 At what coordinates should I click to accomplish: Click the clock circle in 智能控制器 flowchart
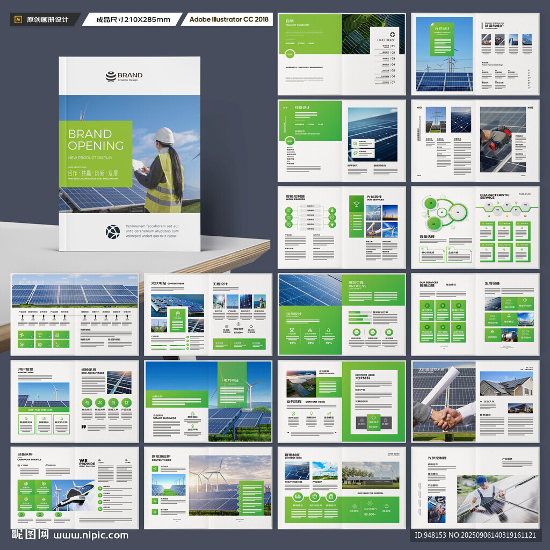tap(332, 218)
